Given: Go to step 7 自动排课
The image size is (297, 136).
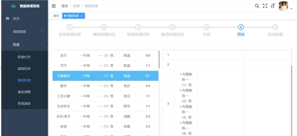Looking at the screenshot, I should click(x=275, y=27).
